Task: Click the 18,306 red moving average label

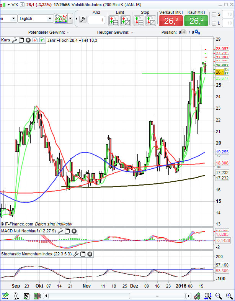Action: coord(222,163)
